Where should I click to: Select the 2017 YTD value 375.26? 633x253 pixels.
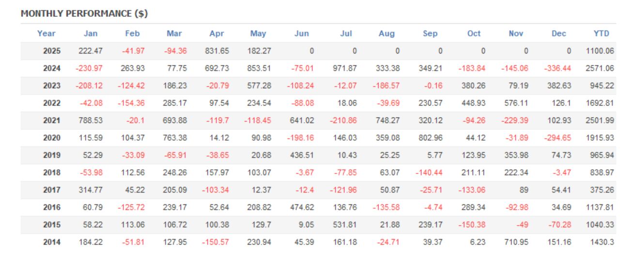coord(601,190)
